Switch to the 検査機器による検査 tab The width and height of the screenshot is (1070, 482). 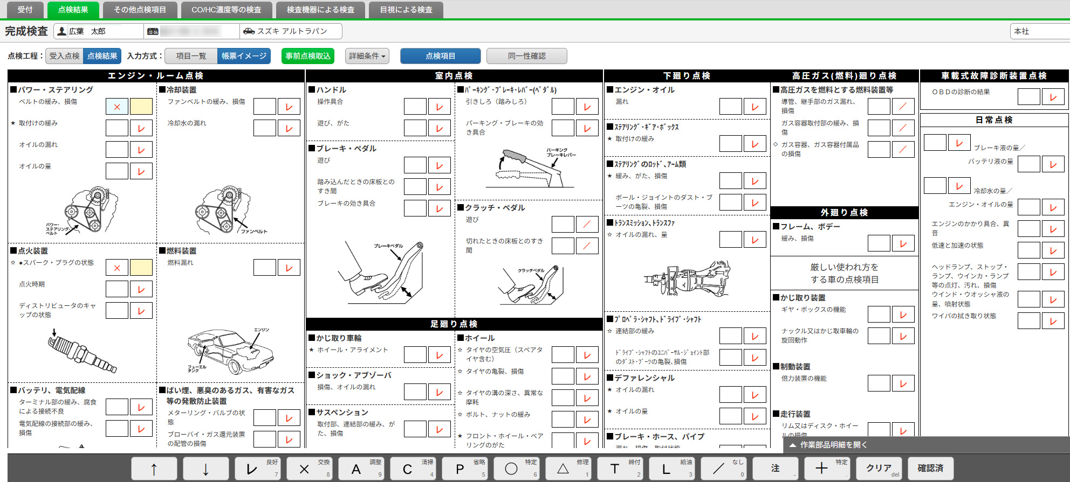321,10
